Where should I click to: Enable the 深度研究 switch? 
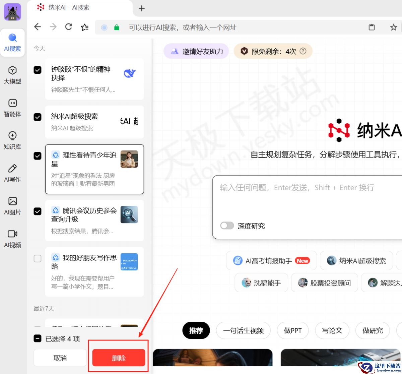pos(227,226)
